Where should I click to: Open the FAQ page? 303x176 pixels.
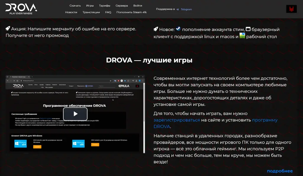pos(108,12)
